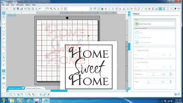This screenshot has width=183, height=103.
Task: Click the New document icon
Action: pos(3,9)
